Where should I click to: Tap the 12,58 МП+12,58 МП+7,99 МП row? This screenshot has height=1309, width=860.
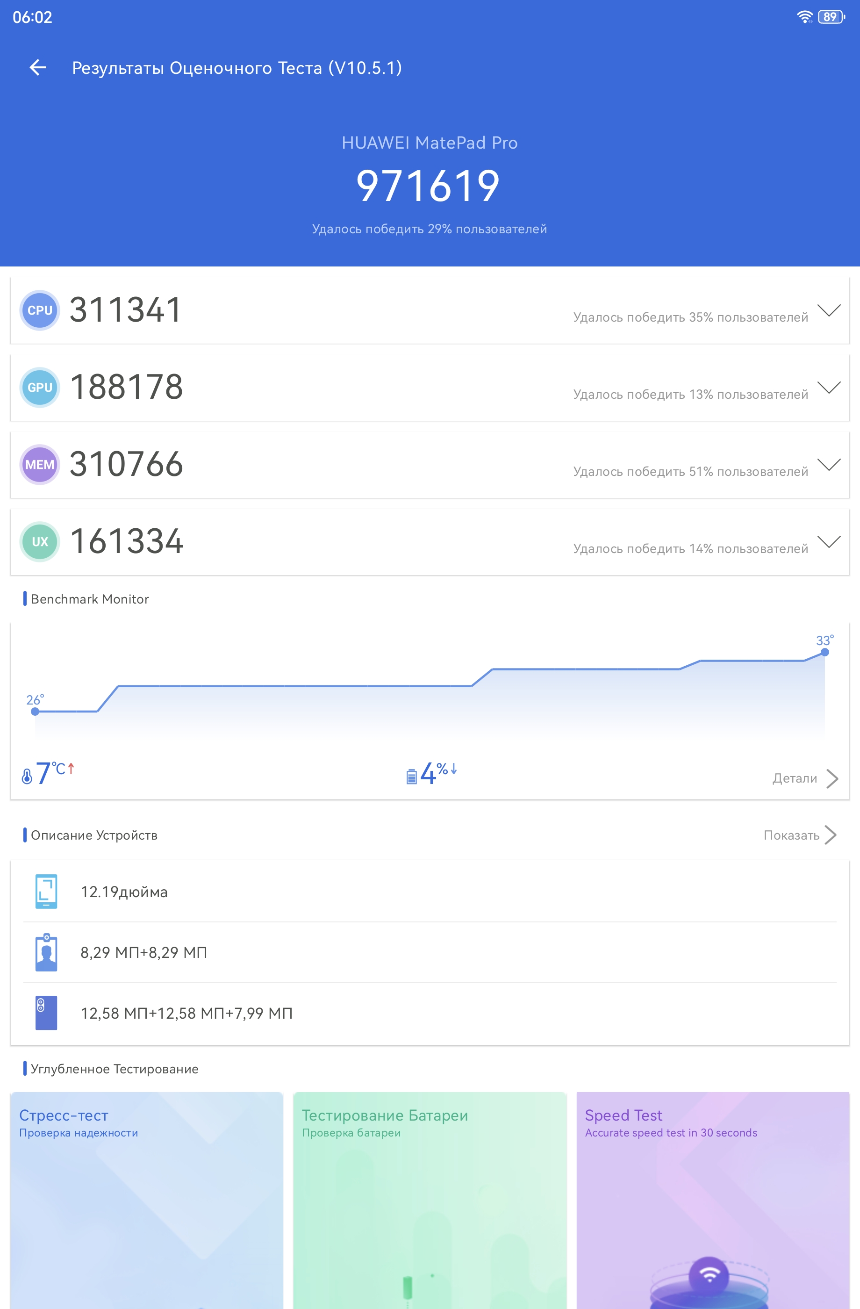(x=430, y=1013)
